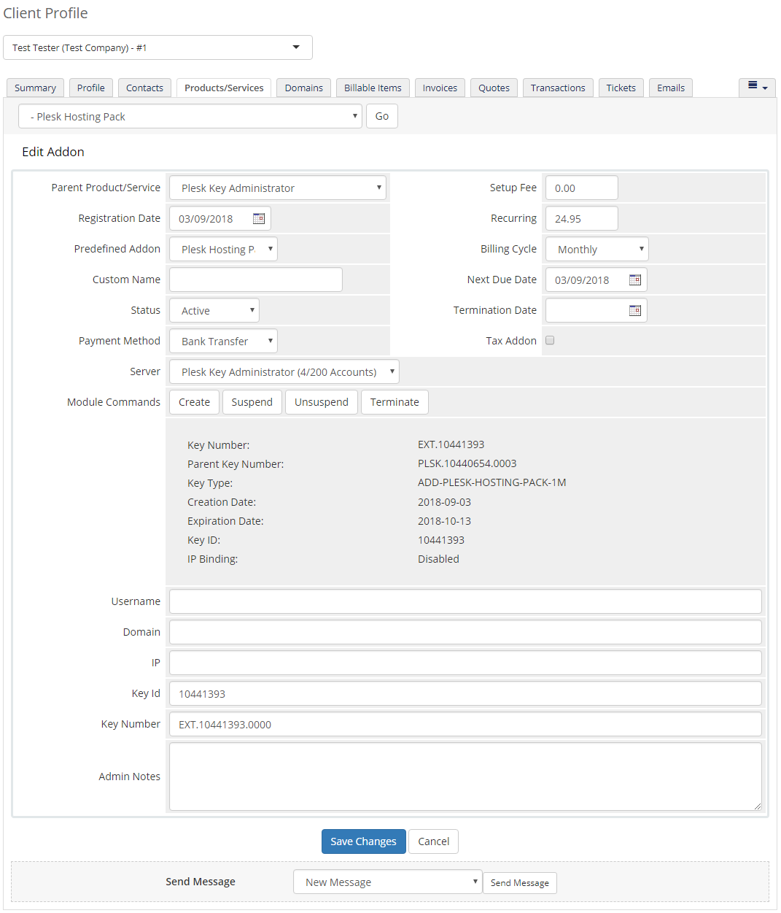Enable the Tax Addon checkbox
The width and height of the screenshot is (781, 913).
(x=550, y=340)
